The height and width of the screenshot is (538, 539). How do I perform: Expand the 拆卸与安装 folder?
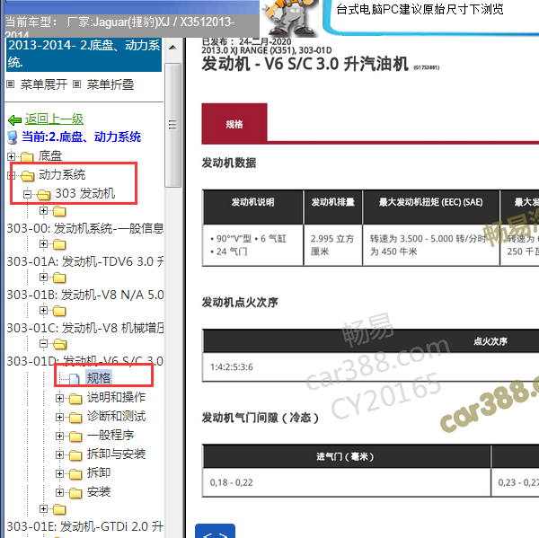pyautogui.click(x=60, y=454)
